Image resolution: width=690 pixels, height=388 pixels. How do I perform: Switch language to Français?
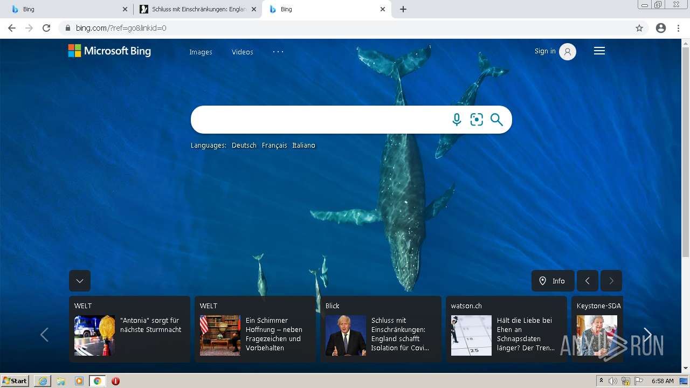[x=274, y=145]
